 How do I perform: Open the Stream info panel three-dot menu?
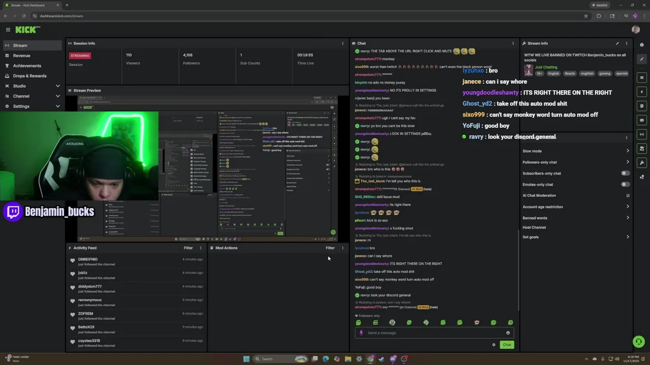pyautogui.click(x=626, y=44)
